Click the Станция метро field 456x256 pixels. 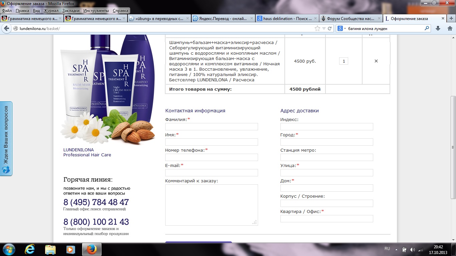point(327,157)
